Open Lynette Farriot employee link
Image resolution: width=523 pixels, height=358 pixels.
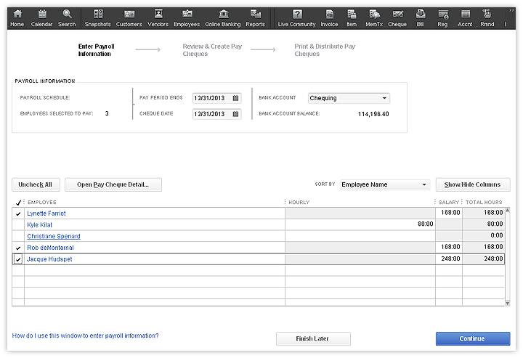pyautogui.click(x=46, y=213)
